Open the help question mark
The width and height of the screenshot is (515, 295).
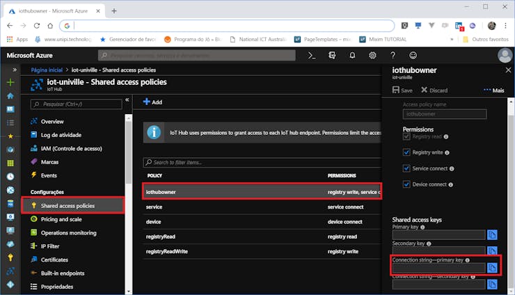click(x=393, y=56)
